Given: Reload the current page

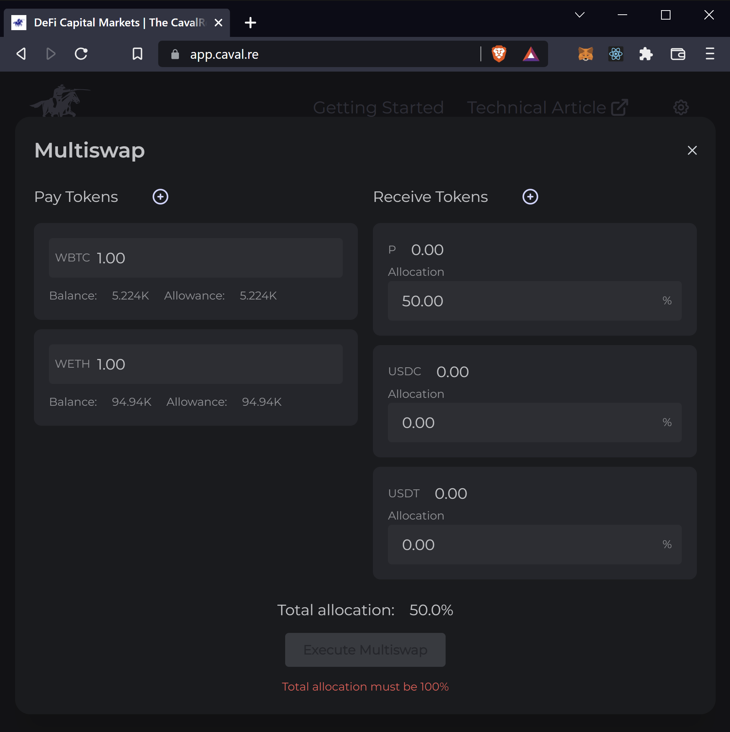Looking at the screenshot, I should click(x=81, y=54).
